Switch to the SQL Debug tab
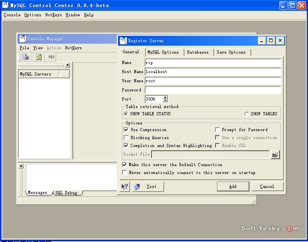 (66, 193)
